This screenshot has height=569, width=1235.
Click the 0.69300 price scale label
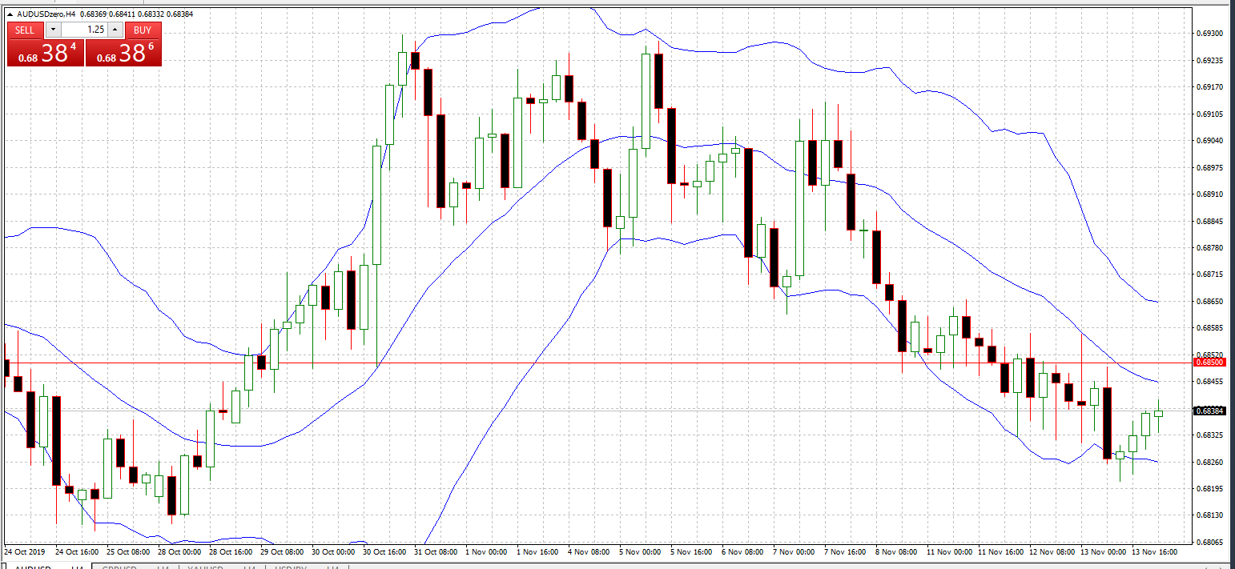1209,34
